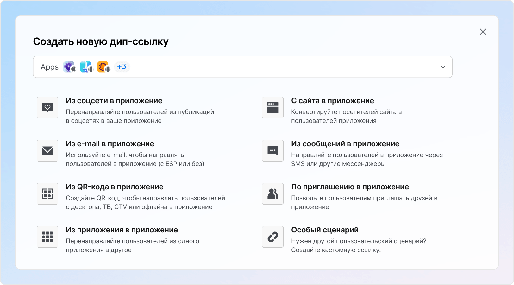Click the chain link custom scenario icon
This screenshot has width=514, height=285.
[273, 237]
